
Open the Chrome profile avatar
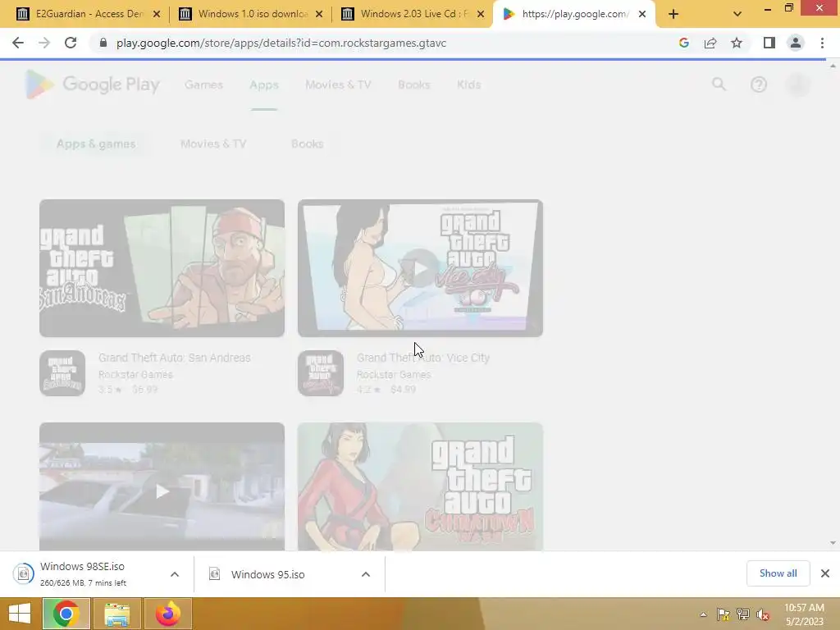click(x=796, y=43)
